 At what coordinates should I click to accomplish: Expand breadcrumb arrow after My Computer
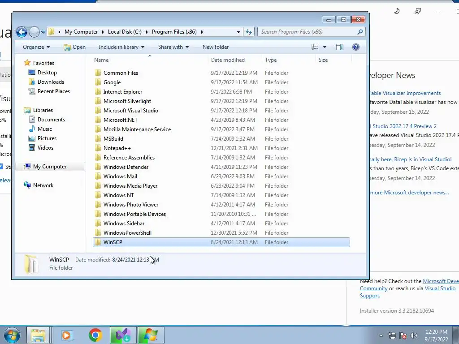(103, 32)
